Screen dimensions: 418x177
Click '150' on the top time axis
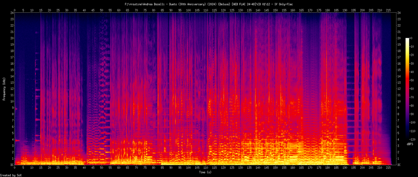(x=275, y=10)
